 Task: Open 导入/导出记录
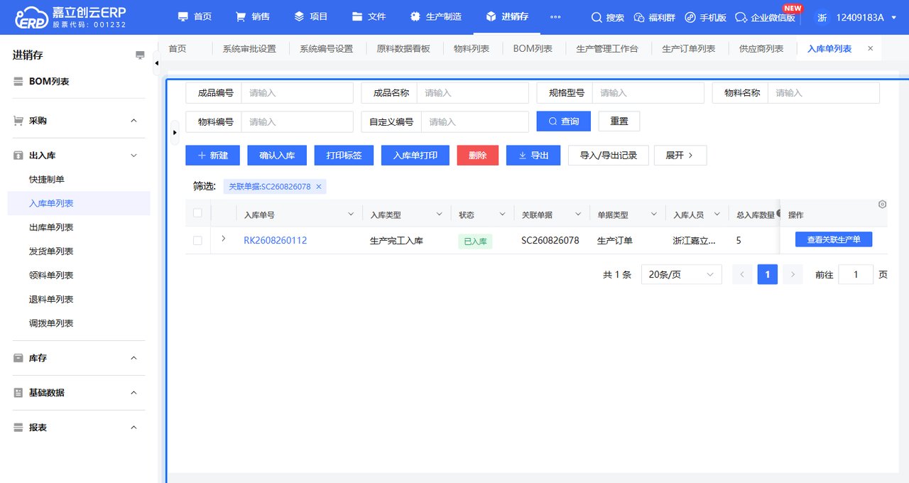point(609,156)
